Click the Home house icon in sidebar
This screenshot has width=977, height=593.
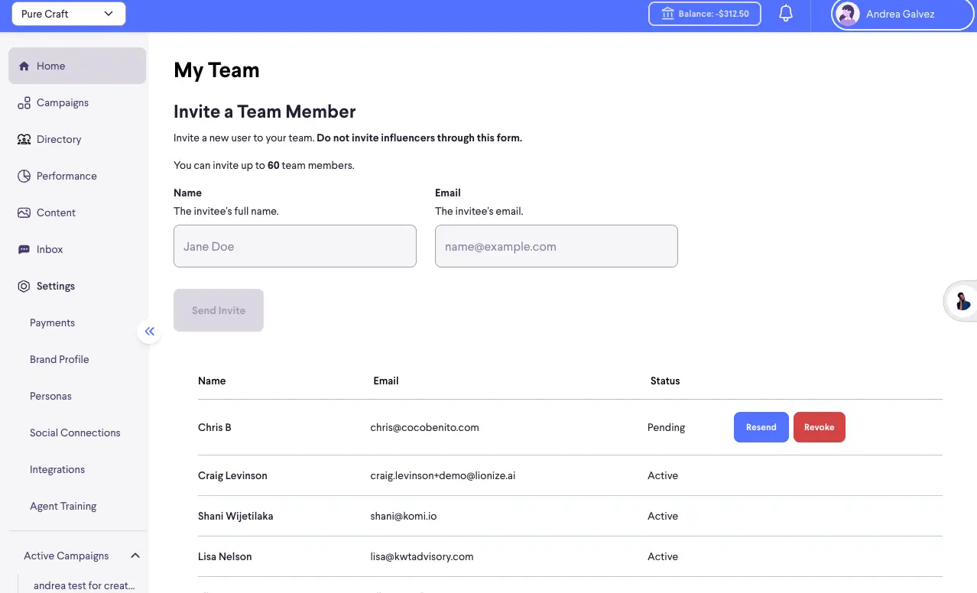24,66
